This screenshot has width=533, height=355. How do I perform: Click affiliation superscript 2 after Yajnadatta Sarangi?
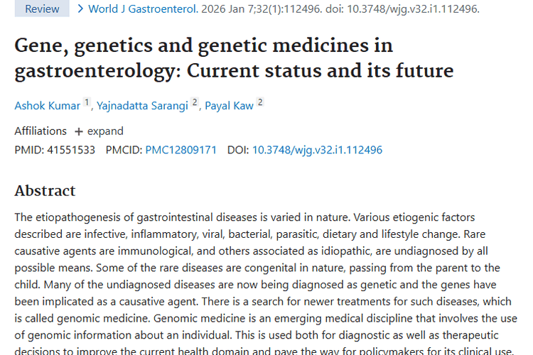(x=194, y=103)
